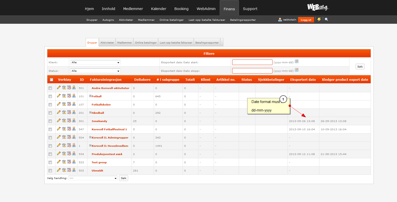
Task: Open calendar picker for Eksportert dato start
Action: (297, 61)
